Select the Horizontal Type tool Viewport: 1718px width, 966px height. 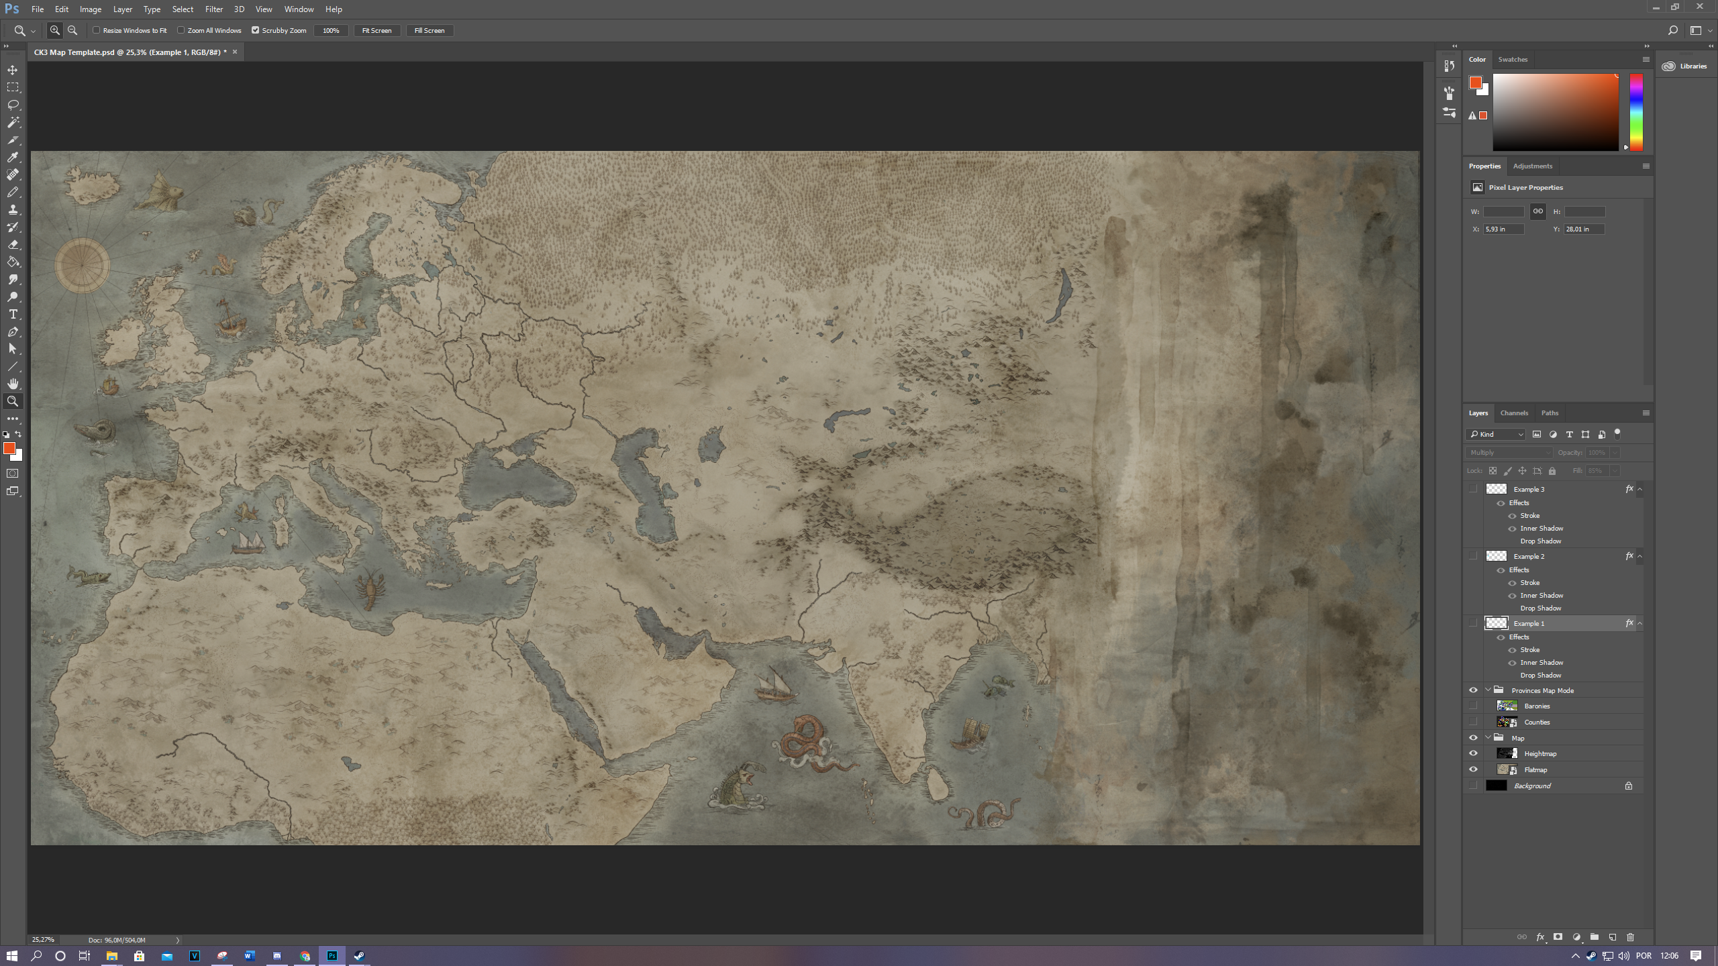tap(13, 314)
